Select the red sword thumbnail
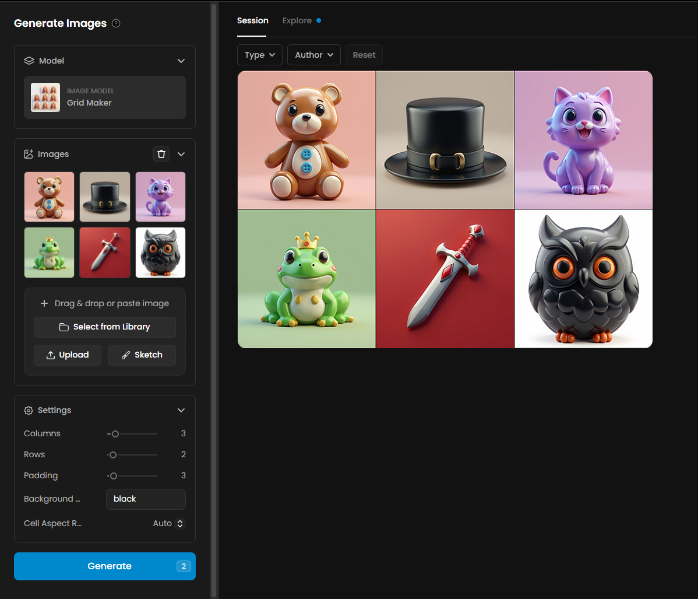Viewport: 698px width, 599px height. [x=105, y=252]
